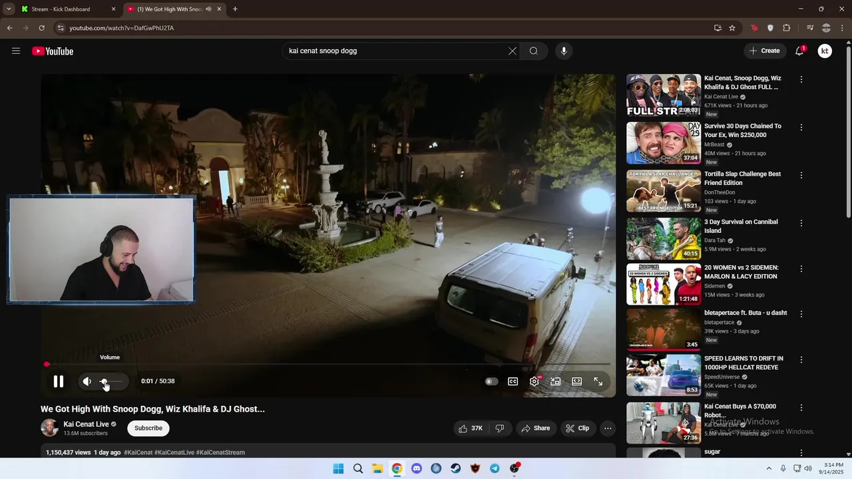Open the FULL STREAM video thumbnail
Screen dimensions: 852x479
664,95
